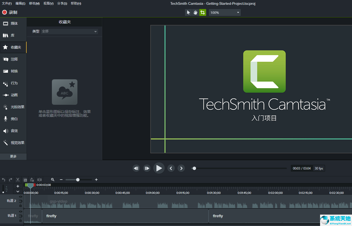The height and width of the screenshot is (226, 352).
Task: Click the Undo arrow
Action: coord(3,180)
